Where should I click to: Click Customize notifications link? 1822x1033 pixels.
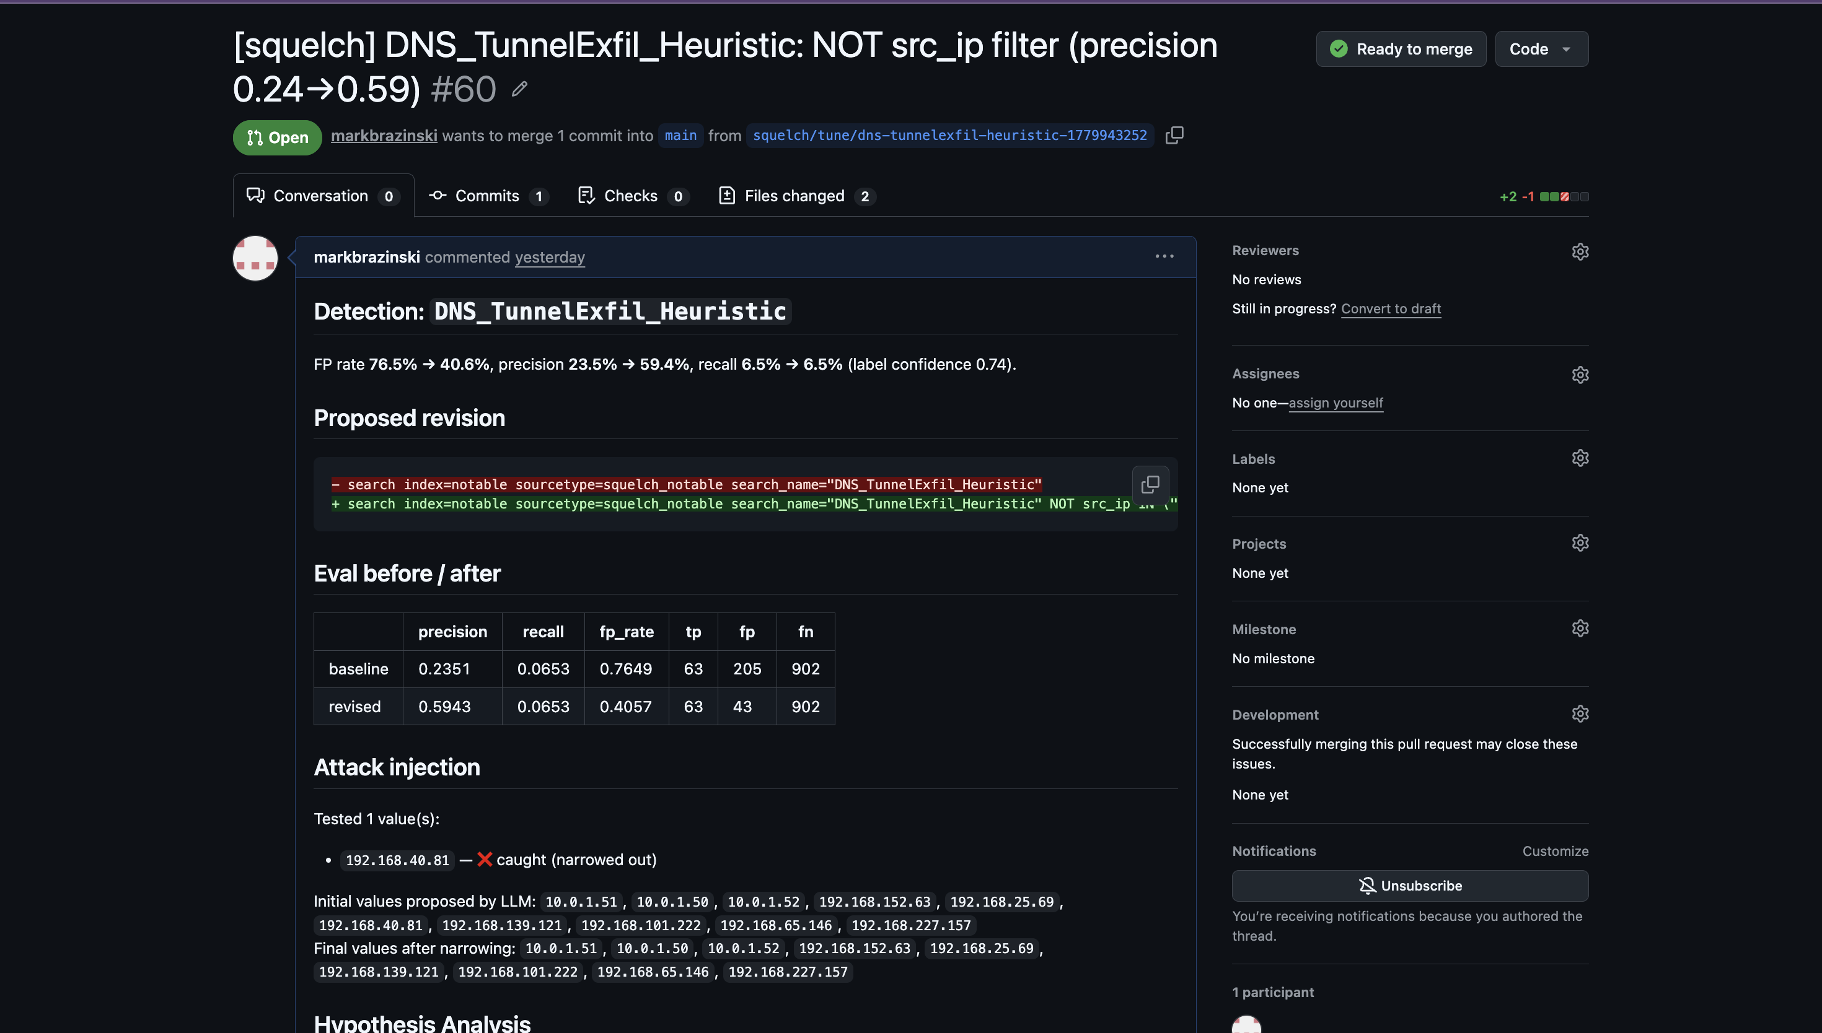[x=1555, y=852]
